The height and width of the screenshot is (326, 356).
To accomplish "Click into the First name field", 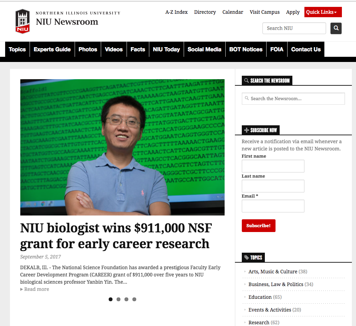I will pos(273,166).
